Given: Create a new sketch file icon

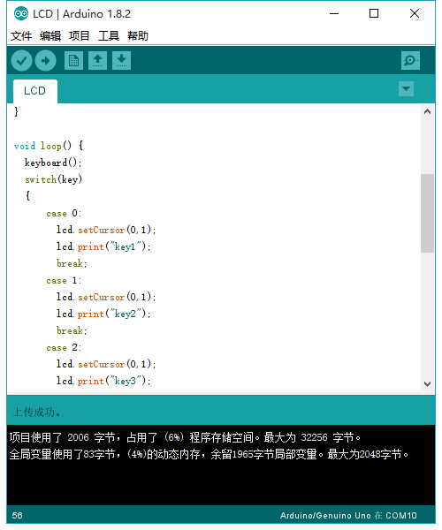Looking at the screenshot, I should [73, 61].
